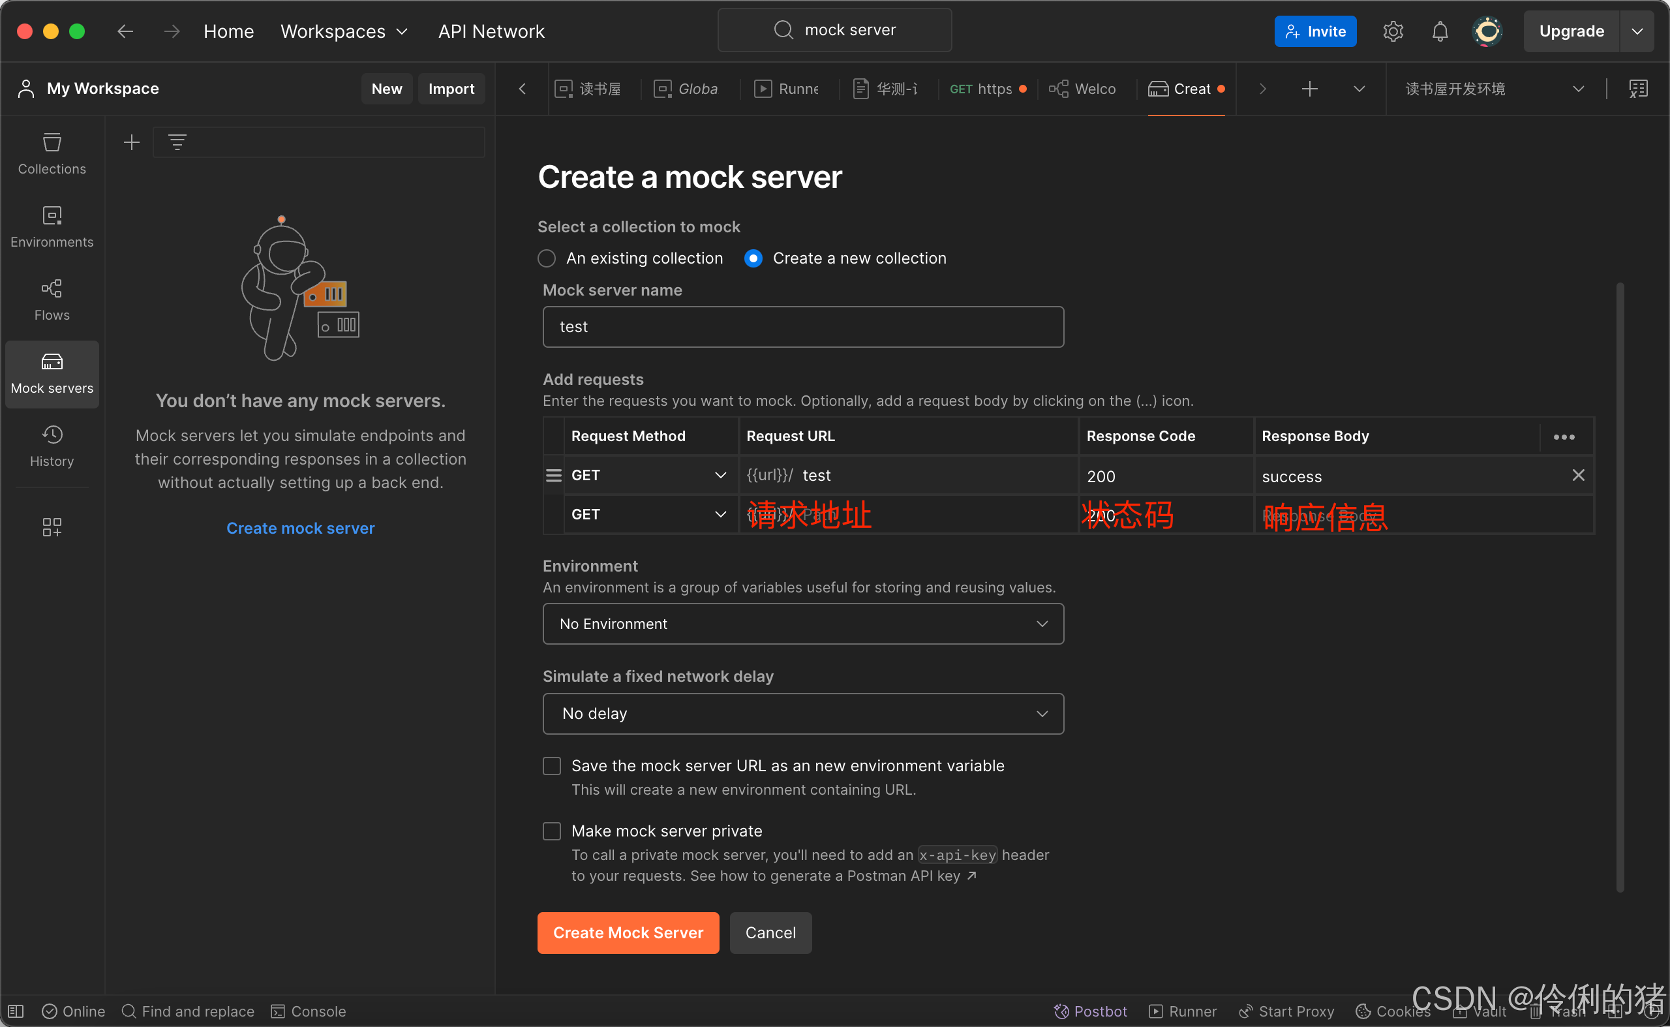Click the Cancel button
The height and width of the screenshot is (1027, 1670).
770,932
